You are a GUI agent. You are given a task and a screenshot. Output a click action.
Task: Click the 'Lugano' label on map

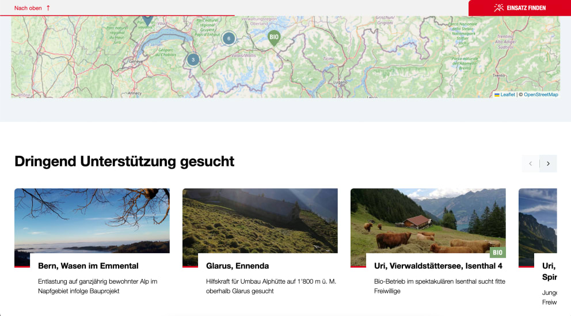point(340,82)
